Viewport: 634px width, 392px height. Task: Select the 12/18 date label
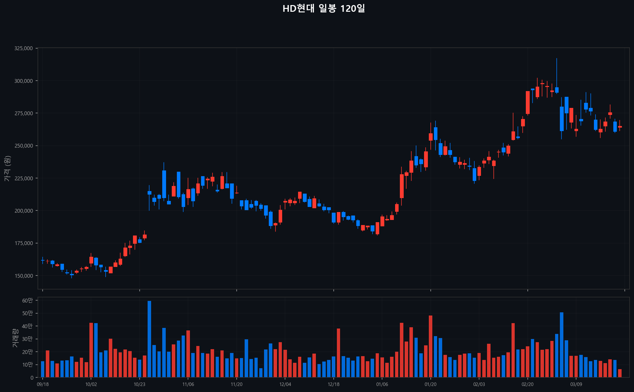coord(333,384)
